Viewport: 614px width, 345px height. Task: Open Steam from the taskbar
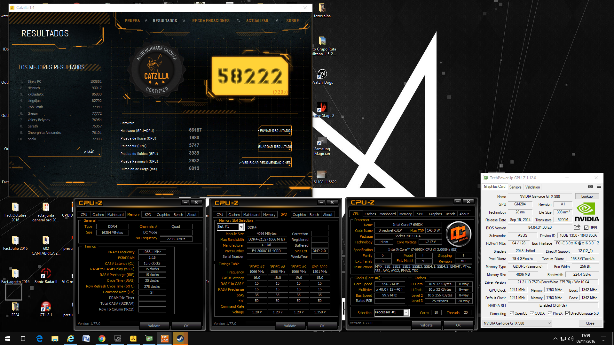(180, 339)
